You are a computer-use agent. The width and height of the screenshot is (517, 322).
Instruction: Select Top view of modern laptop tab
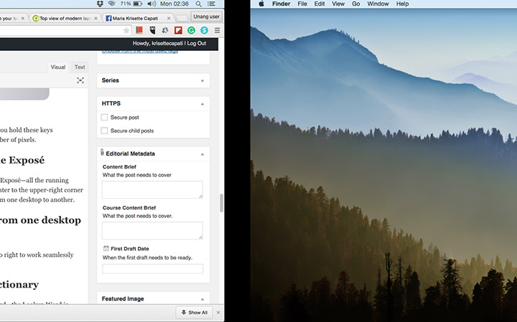coord(65,19)
